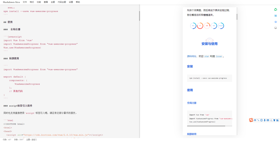Viewport: 280px width, 141px height.
Task: Click the 字数: 3507 status entry
Action: 19,139
